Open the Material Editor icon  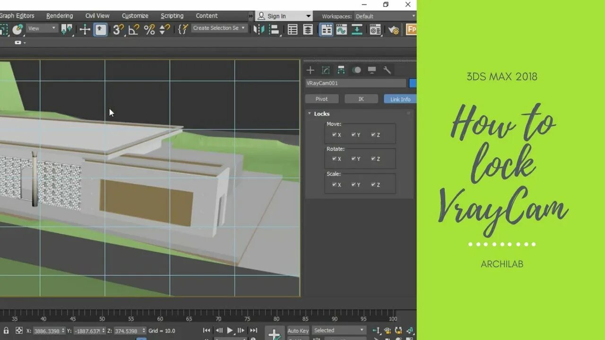pyautogui.click(x=375, y=30)
